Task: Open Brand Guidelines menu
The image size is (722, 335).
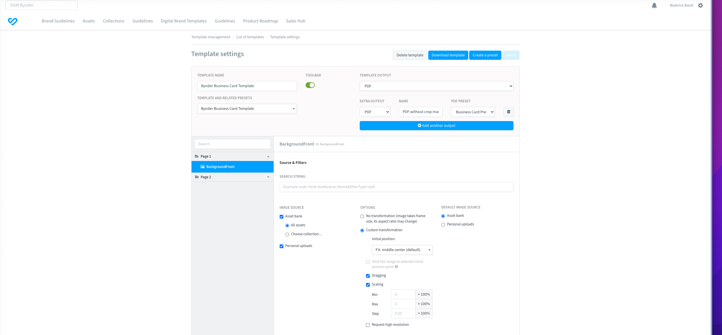Action: click(x=58, y=21)
